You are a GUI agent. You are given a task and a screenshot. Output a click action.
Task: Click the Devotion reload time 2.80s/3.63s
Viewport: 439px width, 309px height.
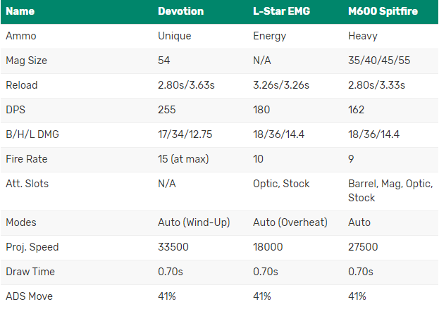tap(186, 85)
